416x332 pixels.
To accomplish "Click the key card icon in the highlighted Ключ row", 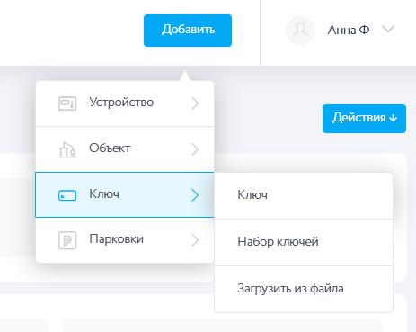I will (67, 195).
